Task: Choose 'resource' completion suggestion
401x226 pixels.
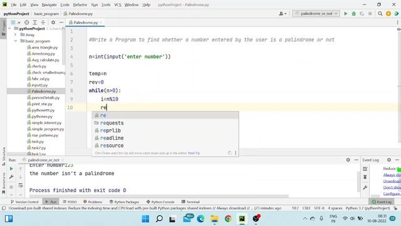Action: click(x=165, y=146)
